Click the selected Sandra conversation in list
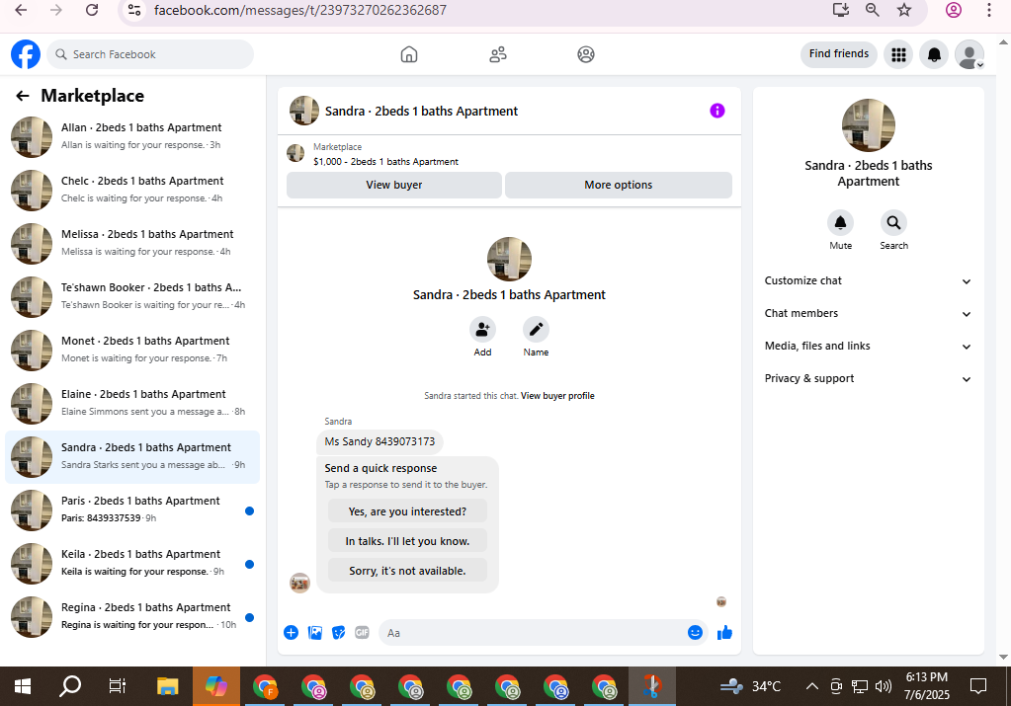 [x=132, y=457]
